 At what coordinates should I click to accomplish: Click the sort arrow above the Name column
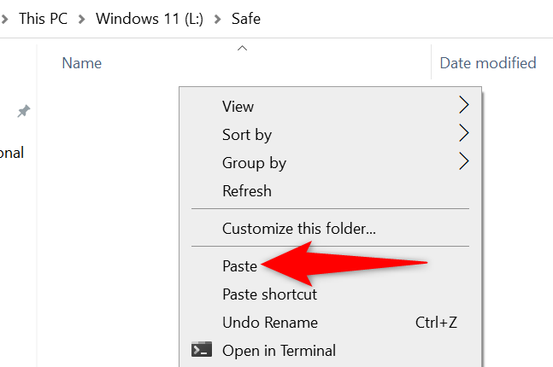pos(242,49)
